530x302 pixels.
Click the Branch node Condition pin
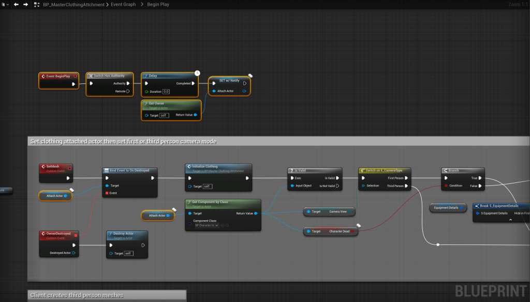coord(446,185)
